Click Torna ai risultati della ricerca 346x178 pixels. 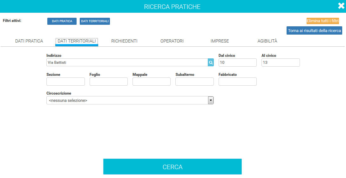(314, 30)
